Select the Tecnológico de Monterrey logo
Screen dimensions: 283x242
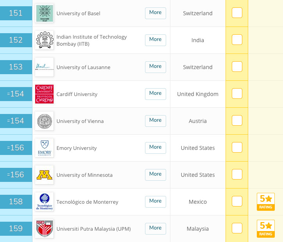[45, 202]
